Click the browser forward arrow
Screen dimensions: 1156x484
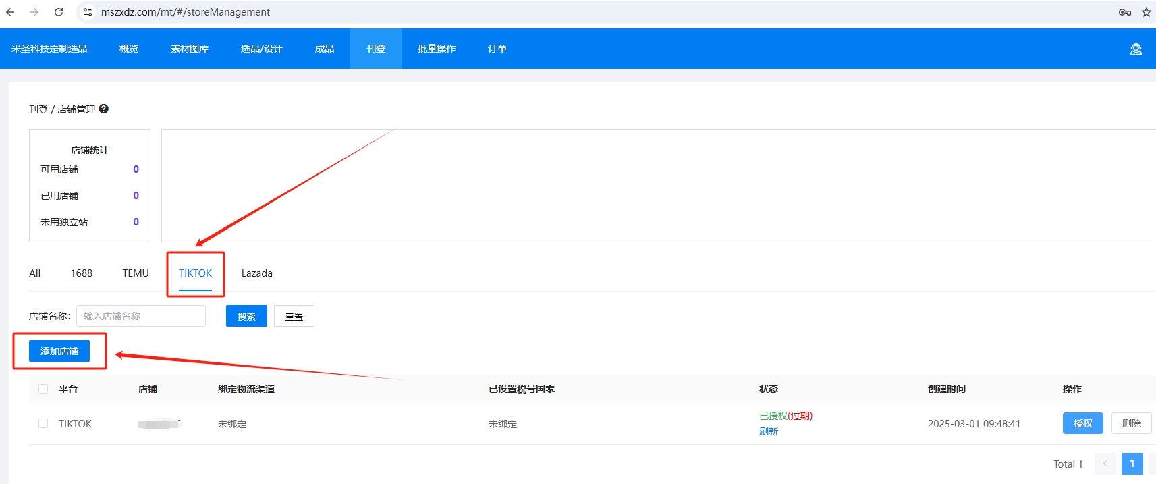pos(34,12)
